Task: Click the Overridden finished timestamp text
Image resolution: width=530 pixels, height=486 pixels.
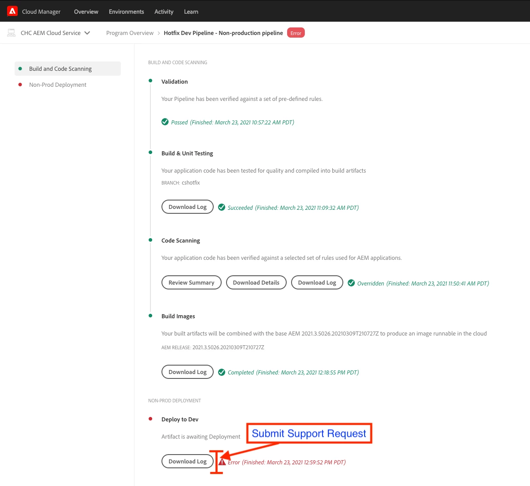Action: click(x=438, y=283)
